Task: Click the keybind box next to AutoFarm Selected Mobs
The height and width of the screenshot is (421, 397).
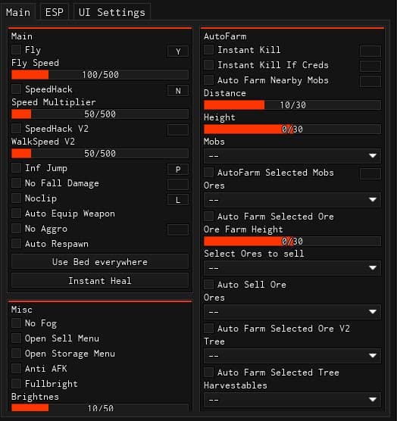Action: (x=370, y=173)
